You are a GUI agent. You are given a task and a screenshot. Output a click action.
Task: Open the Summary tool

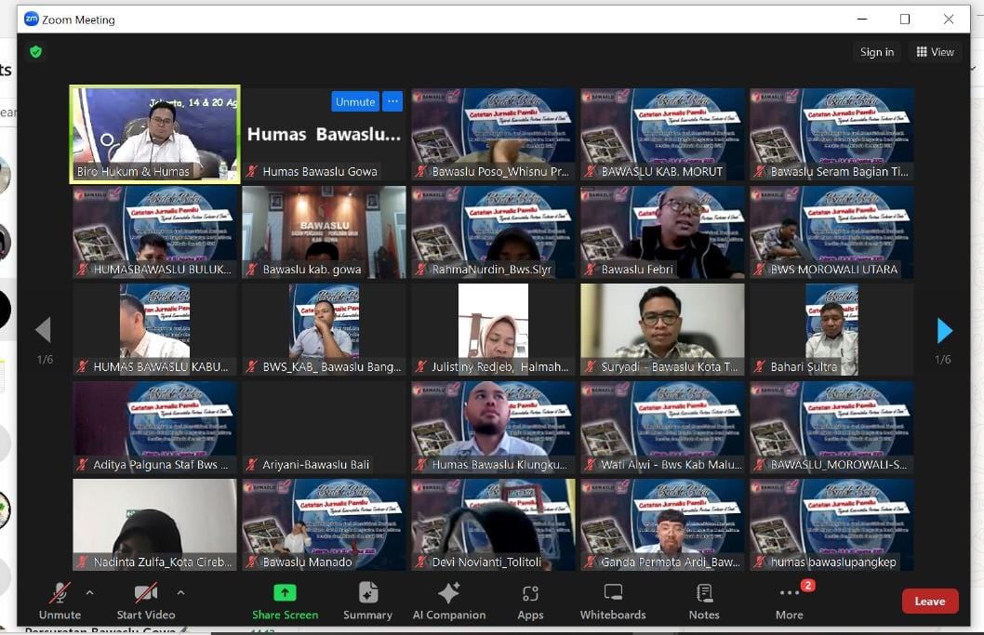pyautogui.click(x=367, y=602)
